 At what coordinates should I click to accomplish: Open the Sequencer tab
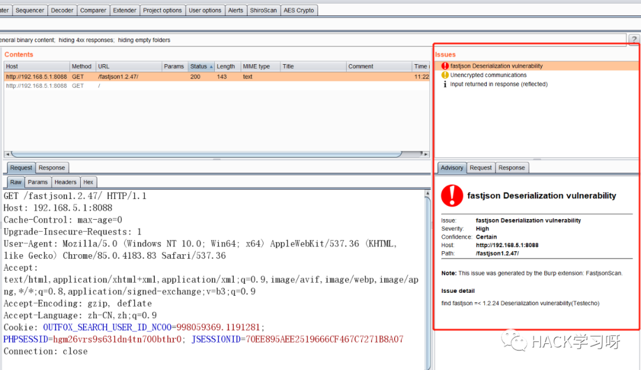[x=30, y=10]
